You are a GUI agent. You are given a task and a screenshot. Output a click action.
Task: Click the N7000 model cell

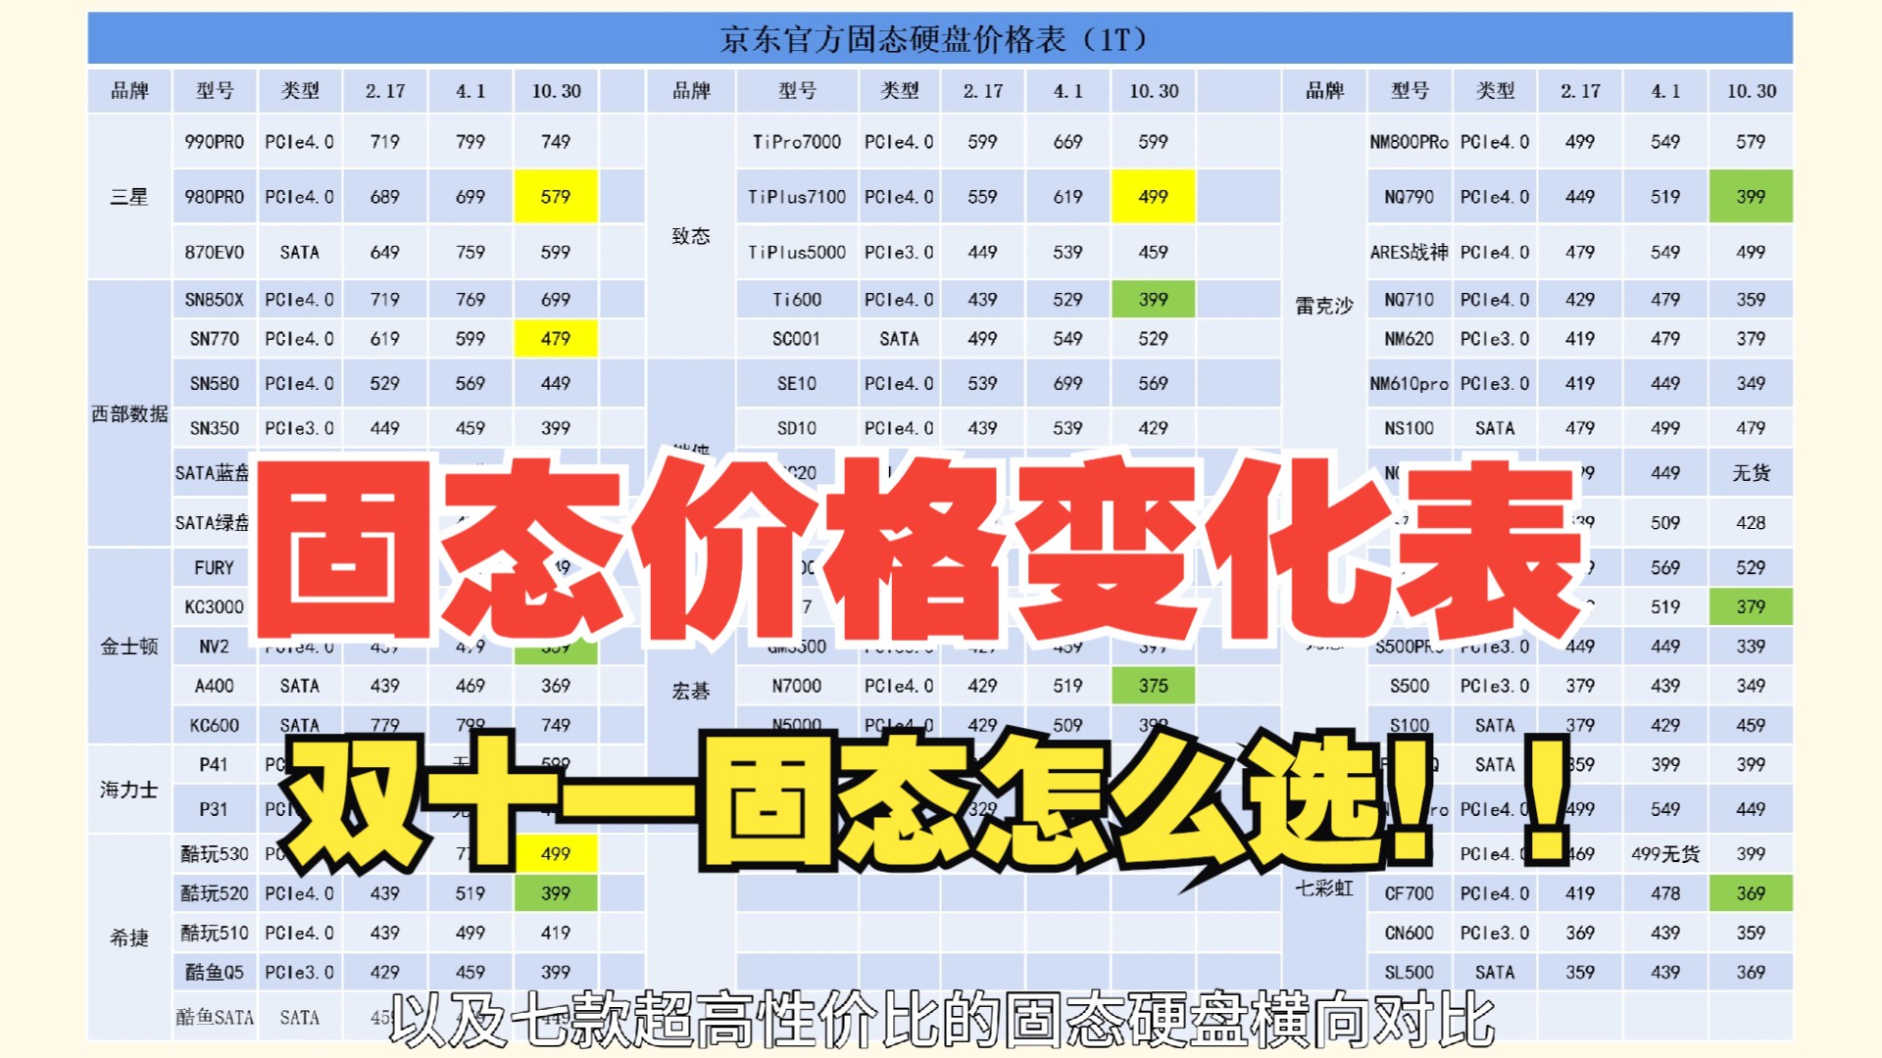tap(797, 687)
